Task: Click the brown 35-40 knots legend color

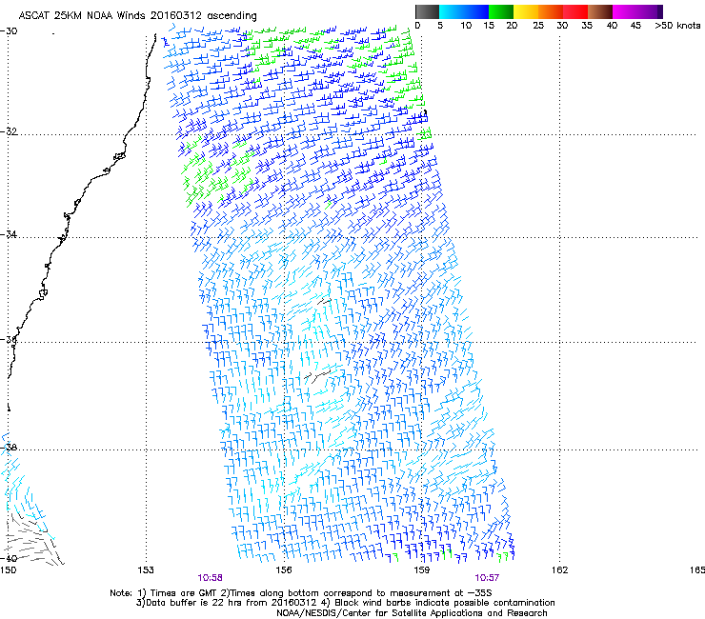Action: coord(600,11)
